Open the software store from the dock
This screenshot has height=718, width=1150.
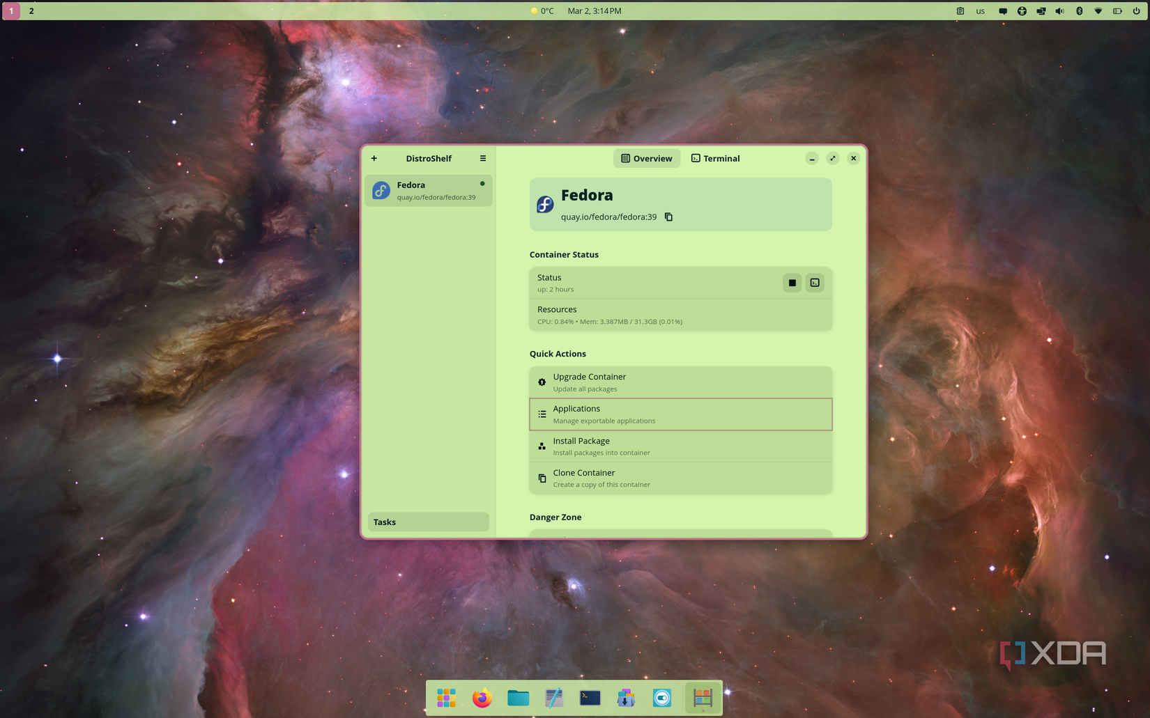click(626, 698)
